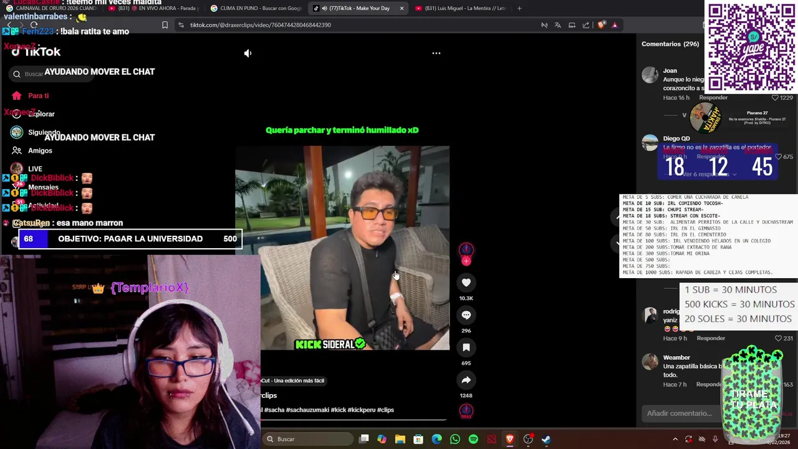The image size is (798, 449).
Task: Toggle the microphone icon in system tray
Action: [715, 439]
